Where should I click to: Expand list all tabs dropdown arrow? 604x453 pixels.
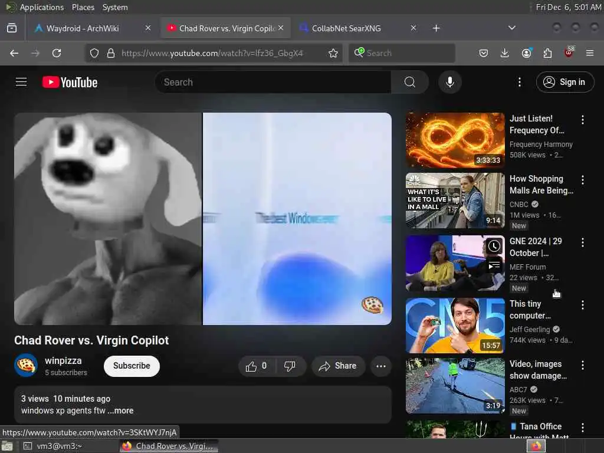coord(511,28)
